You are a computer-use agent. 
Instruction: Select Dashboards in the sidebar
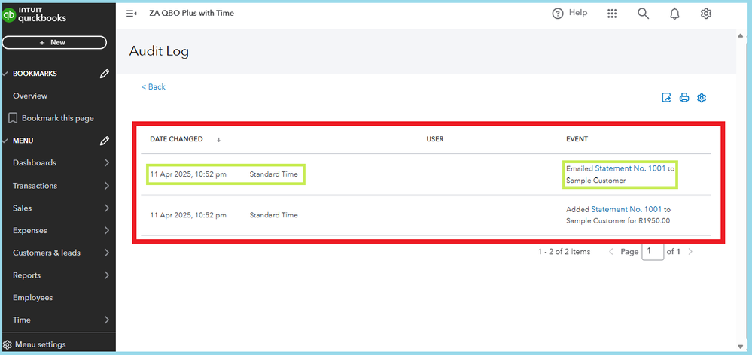pyautogui.click(x=35, y=163)
